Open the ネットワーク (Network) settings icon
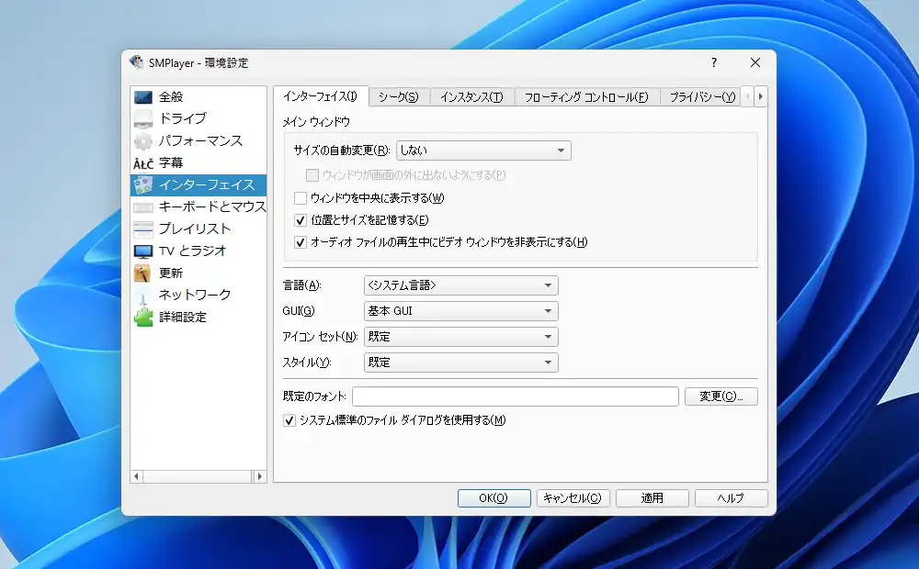This screenshot has height=569, width=919. 144,296
